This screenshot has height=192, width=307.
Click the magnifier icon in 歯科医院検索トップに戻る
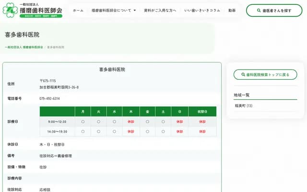tap(243, 74)
